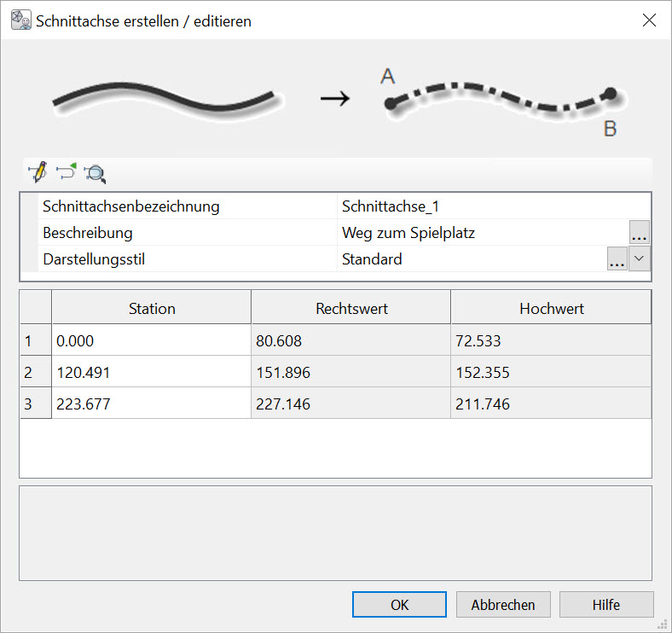
Task: Click the magnifier zoom-to-axis toolbar icon
Action: coord(95,173)
